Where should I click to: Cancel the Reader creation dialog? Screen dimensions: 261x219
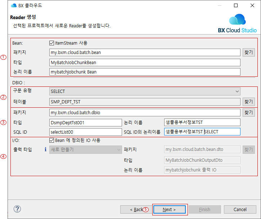pyautogui.click(x=240, y=209)
